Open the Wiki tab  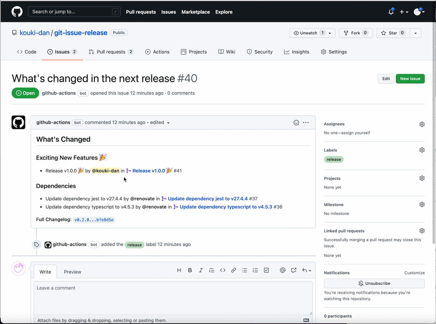[x=227, y=52]
